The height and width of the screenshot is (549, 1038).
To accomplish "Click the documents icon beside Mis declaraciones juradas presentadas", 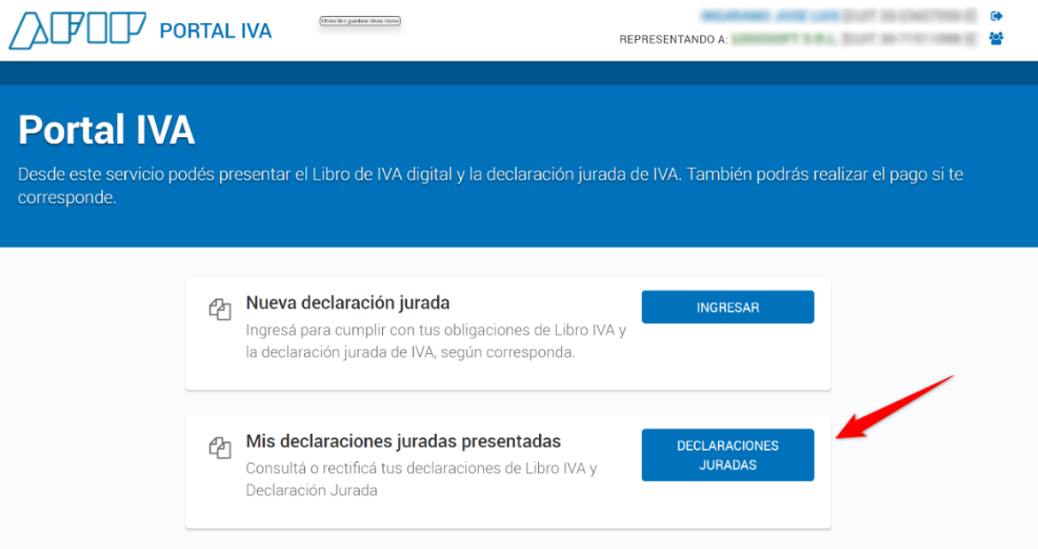I will (x=220, y=448).
